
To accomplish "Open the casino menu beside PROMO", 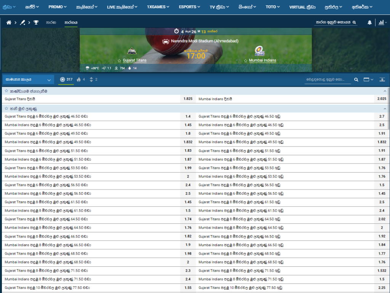I will [87, 7].
